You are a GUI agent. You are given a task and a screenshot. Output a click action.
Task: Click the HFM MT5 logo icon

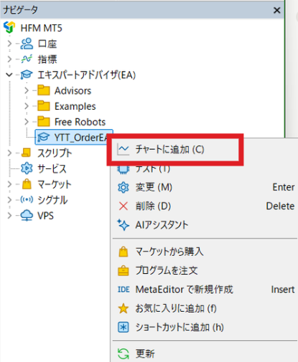(x=9, y=27)
